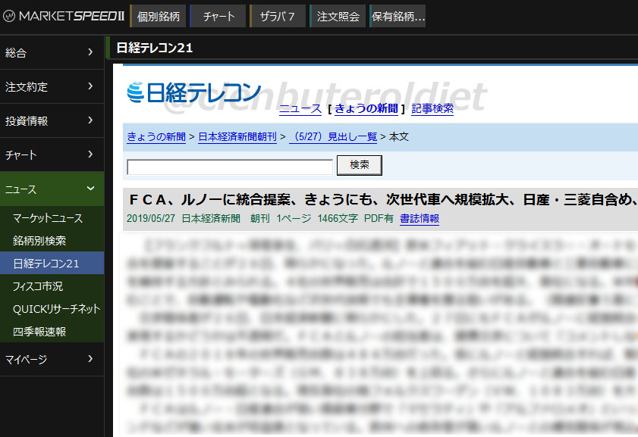Go to 日本経済新聞朝刊 breadcrumb link

point(237,137)
